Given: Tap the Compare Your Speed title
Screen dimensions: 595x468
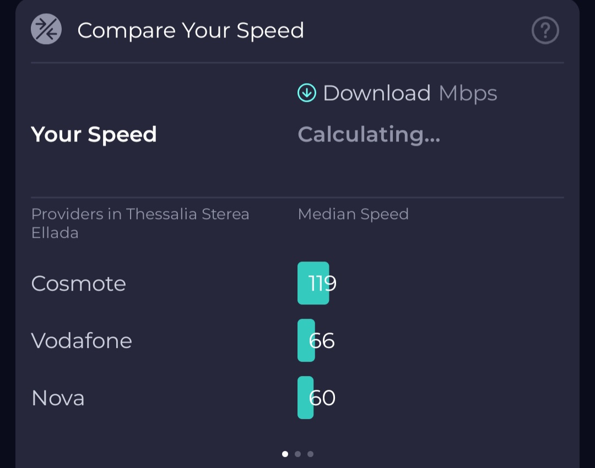Looking at the screenshot, I should [x=191, y=30].
